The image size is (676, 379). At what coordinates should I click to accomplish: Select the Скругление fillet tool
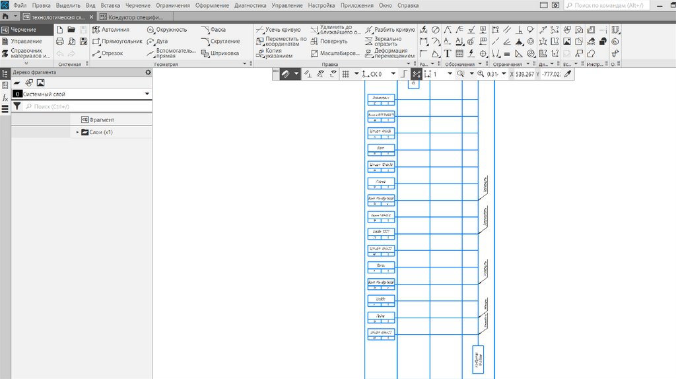click(220, 42)
